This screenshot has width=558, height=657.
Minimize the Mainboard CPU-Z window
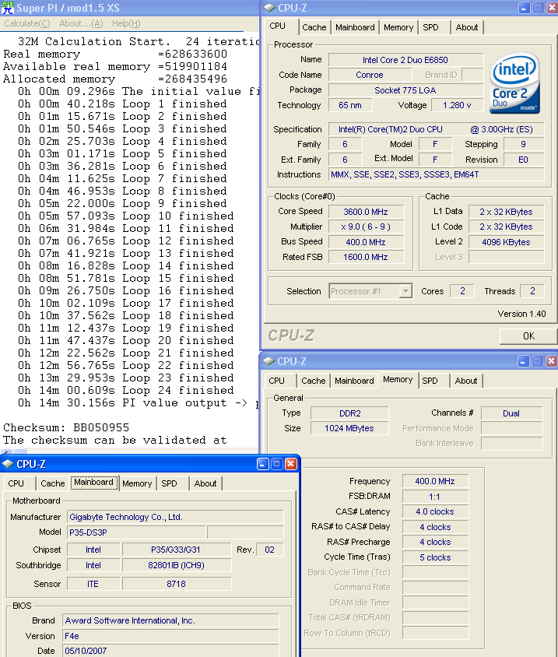pos(263,464)
